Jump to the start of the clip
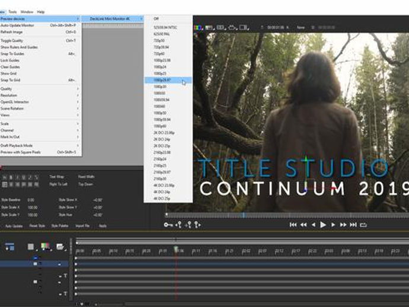 [293, 225]
